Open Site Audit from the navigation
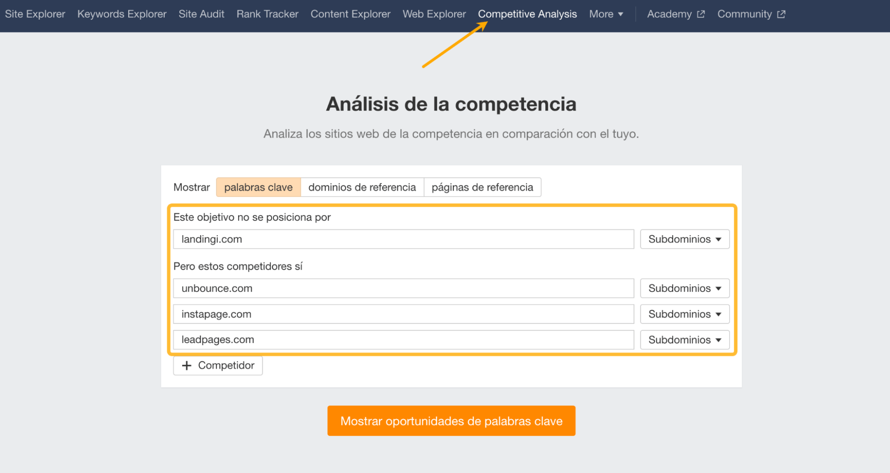 coord(201,14)
